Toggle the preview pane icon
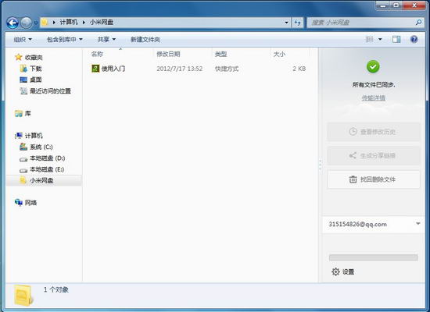The image size is (430, 312). coord(396,40)
